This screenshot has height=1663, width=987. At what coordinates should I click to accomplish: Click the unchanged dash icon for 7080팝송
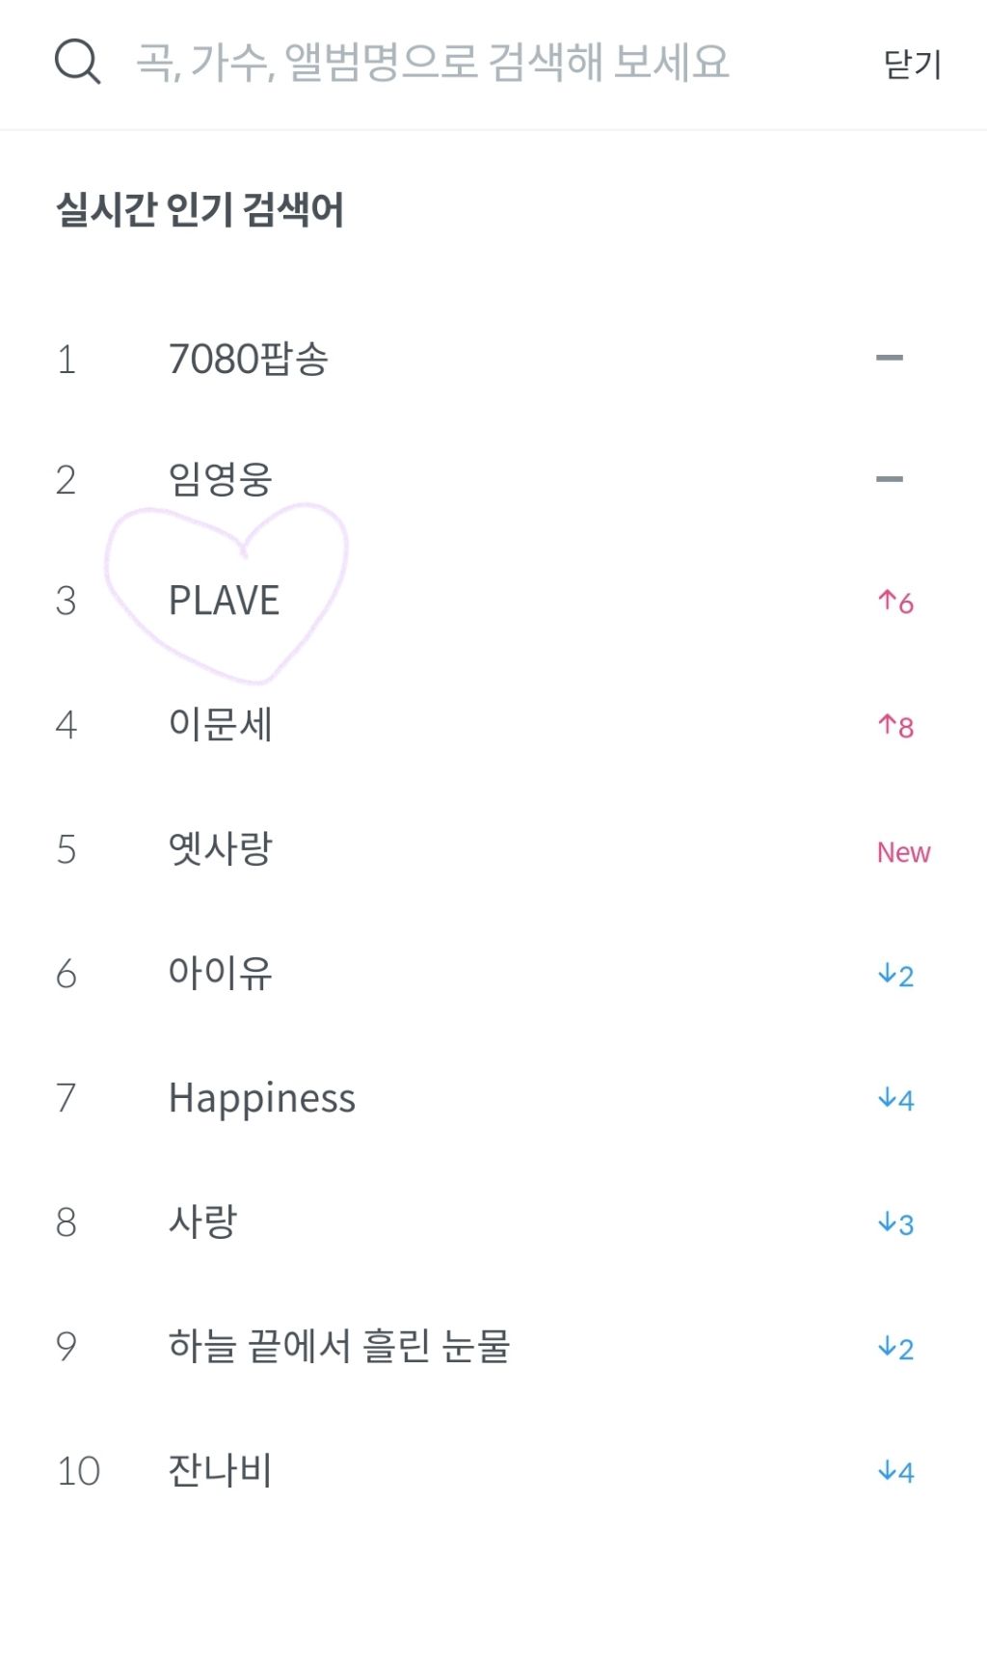[889, 358]
